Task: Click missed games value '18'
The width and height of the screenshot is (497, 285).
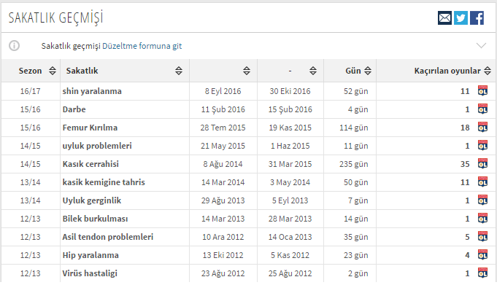Action: point(465,128)
